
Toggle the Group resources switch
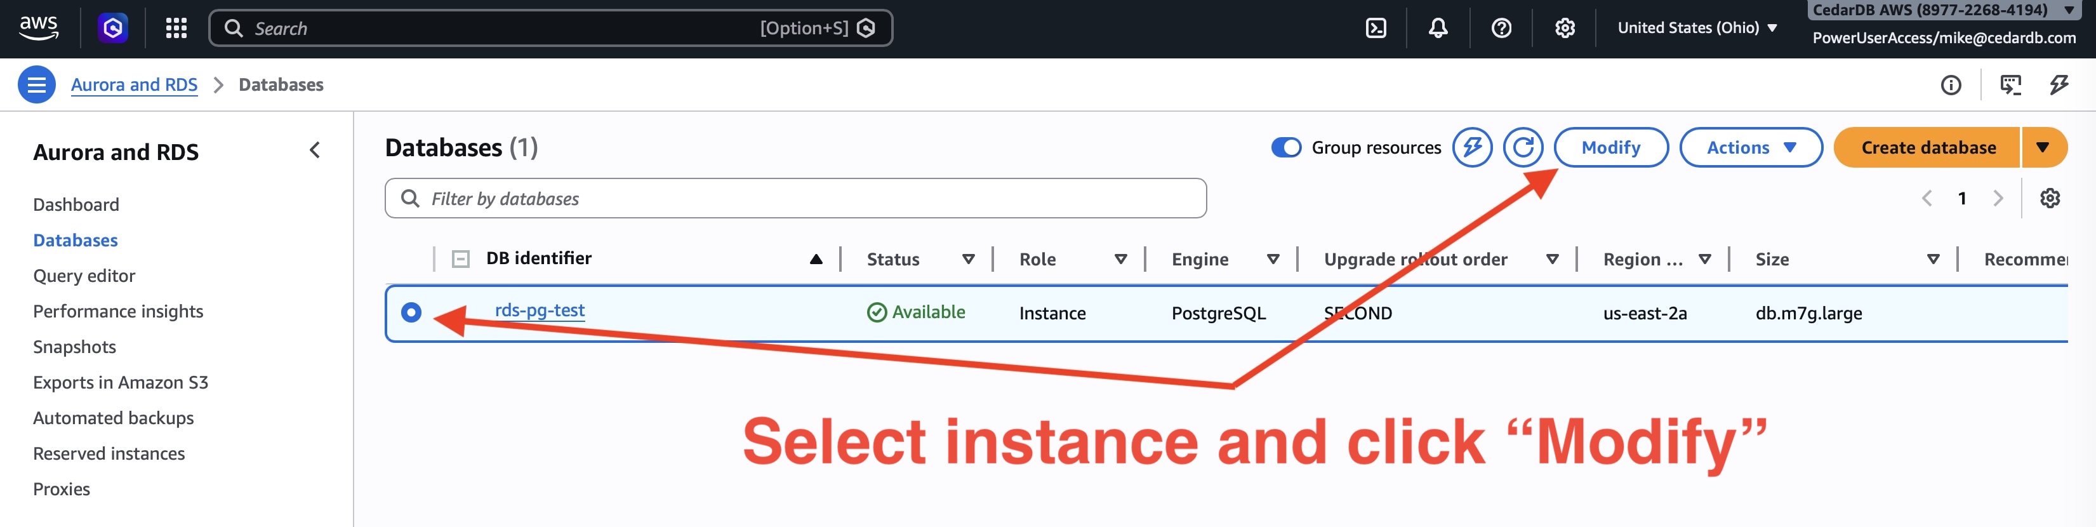[1285, 147]
